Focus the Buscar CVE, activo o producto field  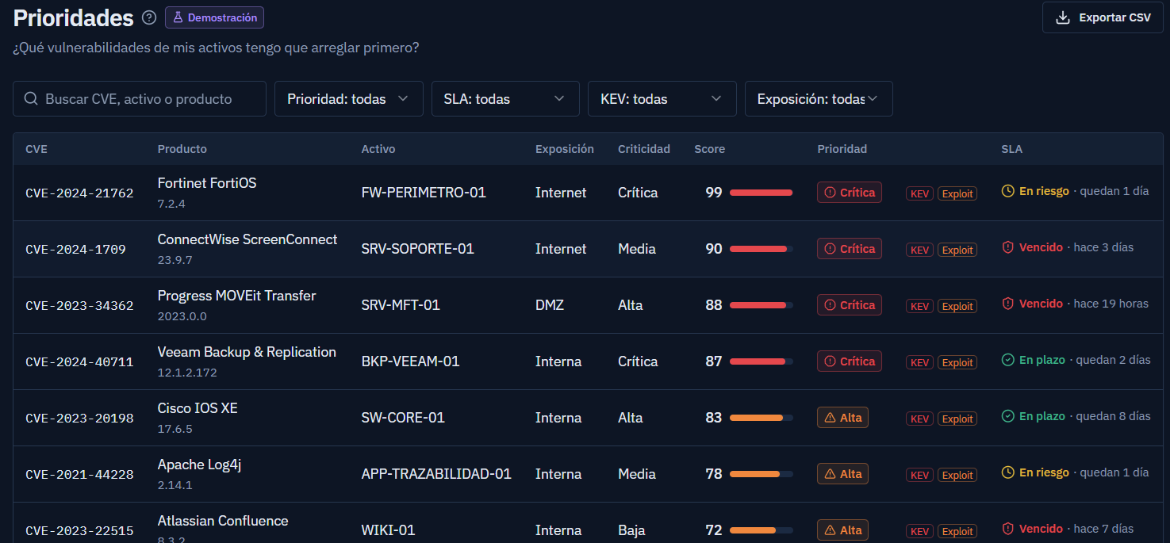(x=140, y=99)
